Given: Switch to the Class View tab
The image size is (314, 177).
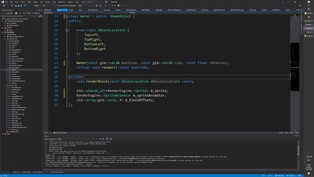Looking at the screenshot, I should click(16, 172).
